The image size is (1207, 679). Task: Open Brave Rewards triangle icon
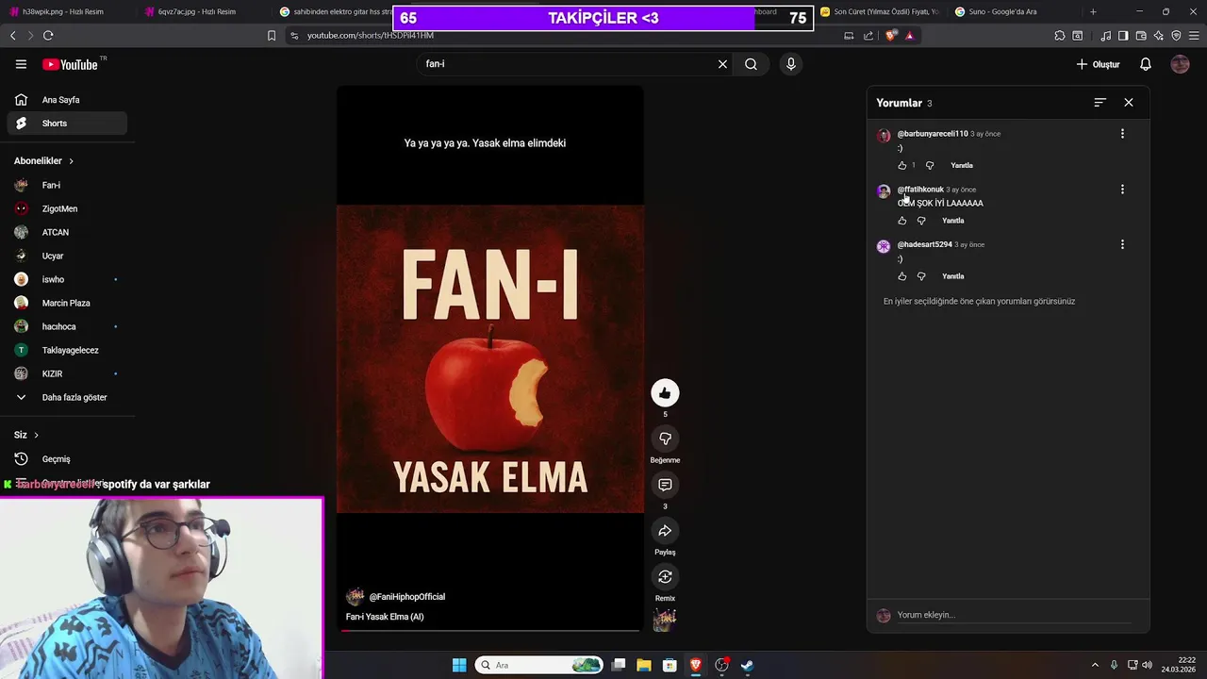(909, 35)
